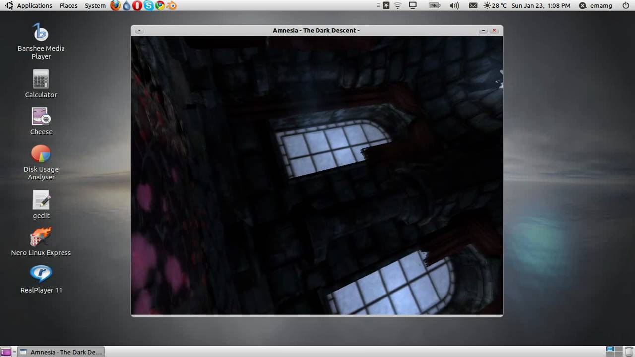
Task: Launch Blender from the top panel
Action: pos(171,5)
